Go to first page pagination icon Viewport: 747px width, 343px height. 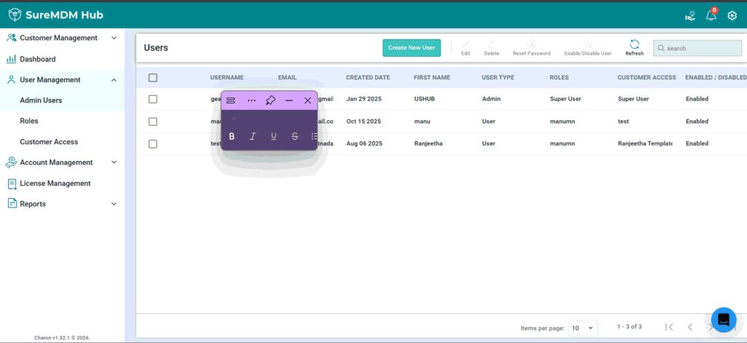[x=669, y=327]
